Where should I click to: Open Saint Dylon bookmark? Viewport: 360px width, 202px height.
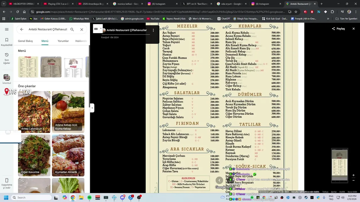pos(19,19)
